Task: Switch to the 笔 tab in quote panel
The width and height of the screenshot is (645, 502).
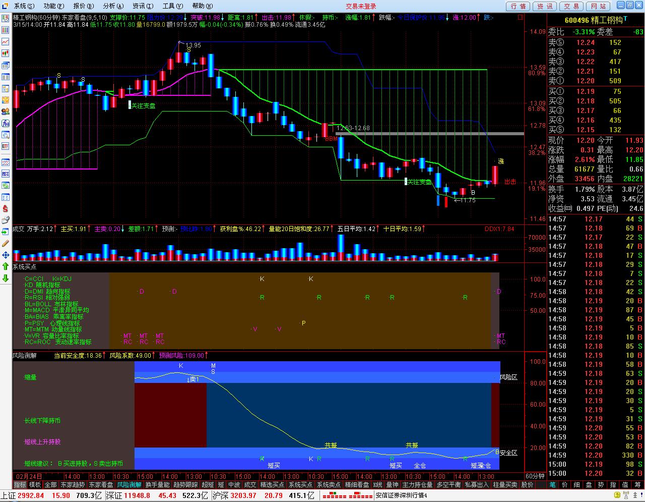Action: coord(553,485)
